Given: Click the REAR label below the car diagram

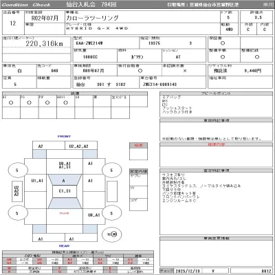Looking at the screenshot, I should click(64, 246).
